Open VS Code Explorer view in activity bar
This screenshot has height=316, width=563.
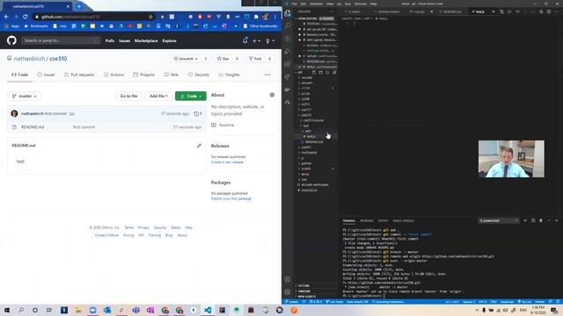pyautogui.click(x=288, y=13)
